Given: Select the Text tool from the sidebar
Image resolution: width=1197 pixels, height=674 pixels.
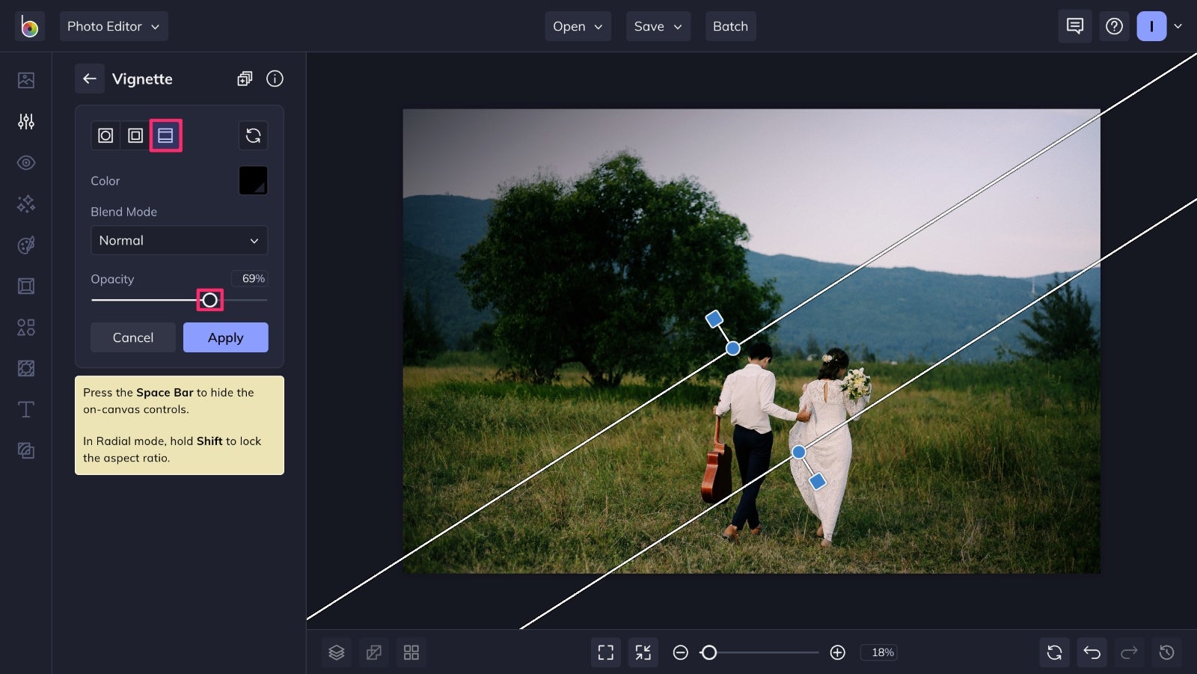Looking at the screenshot, I should (x=25, y=409).
